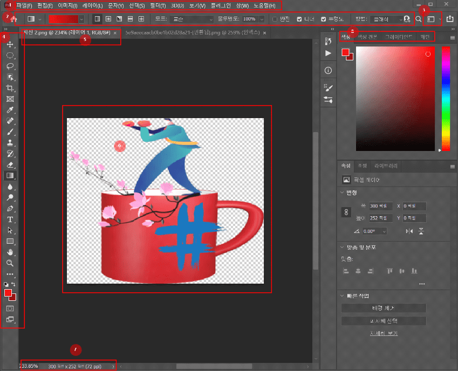
Task: Toggle the 디더 (Dither) checkbox
Action: 299,19
